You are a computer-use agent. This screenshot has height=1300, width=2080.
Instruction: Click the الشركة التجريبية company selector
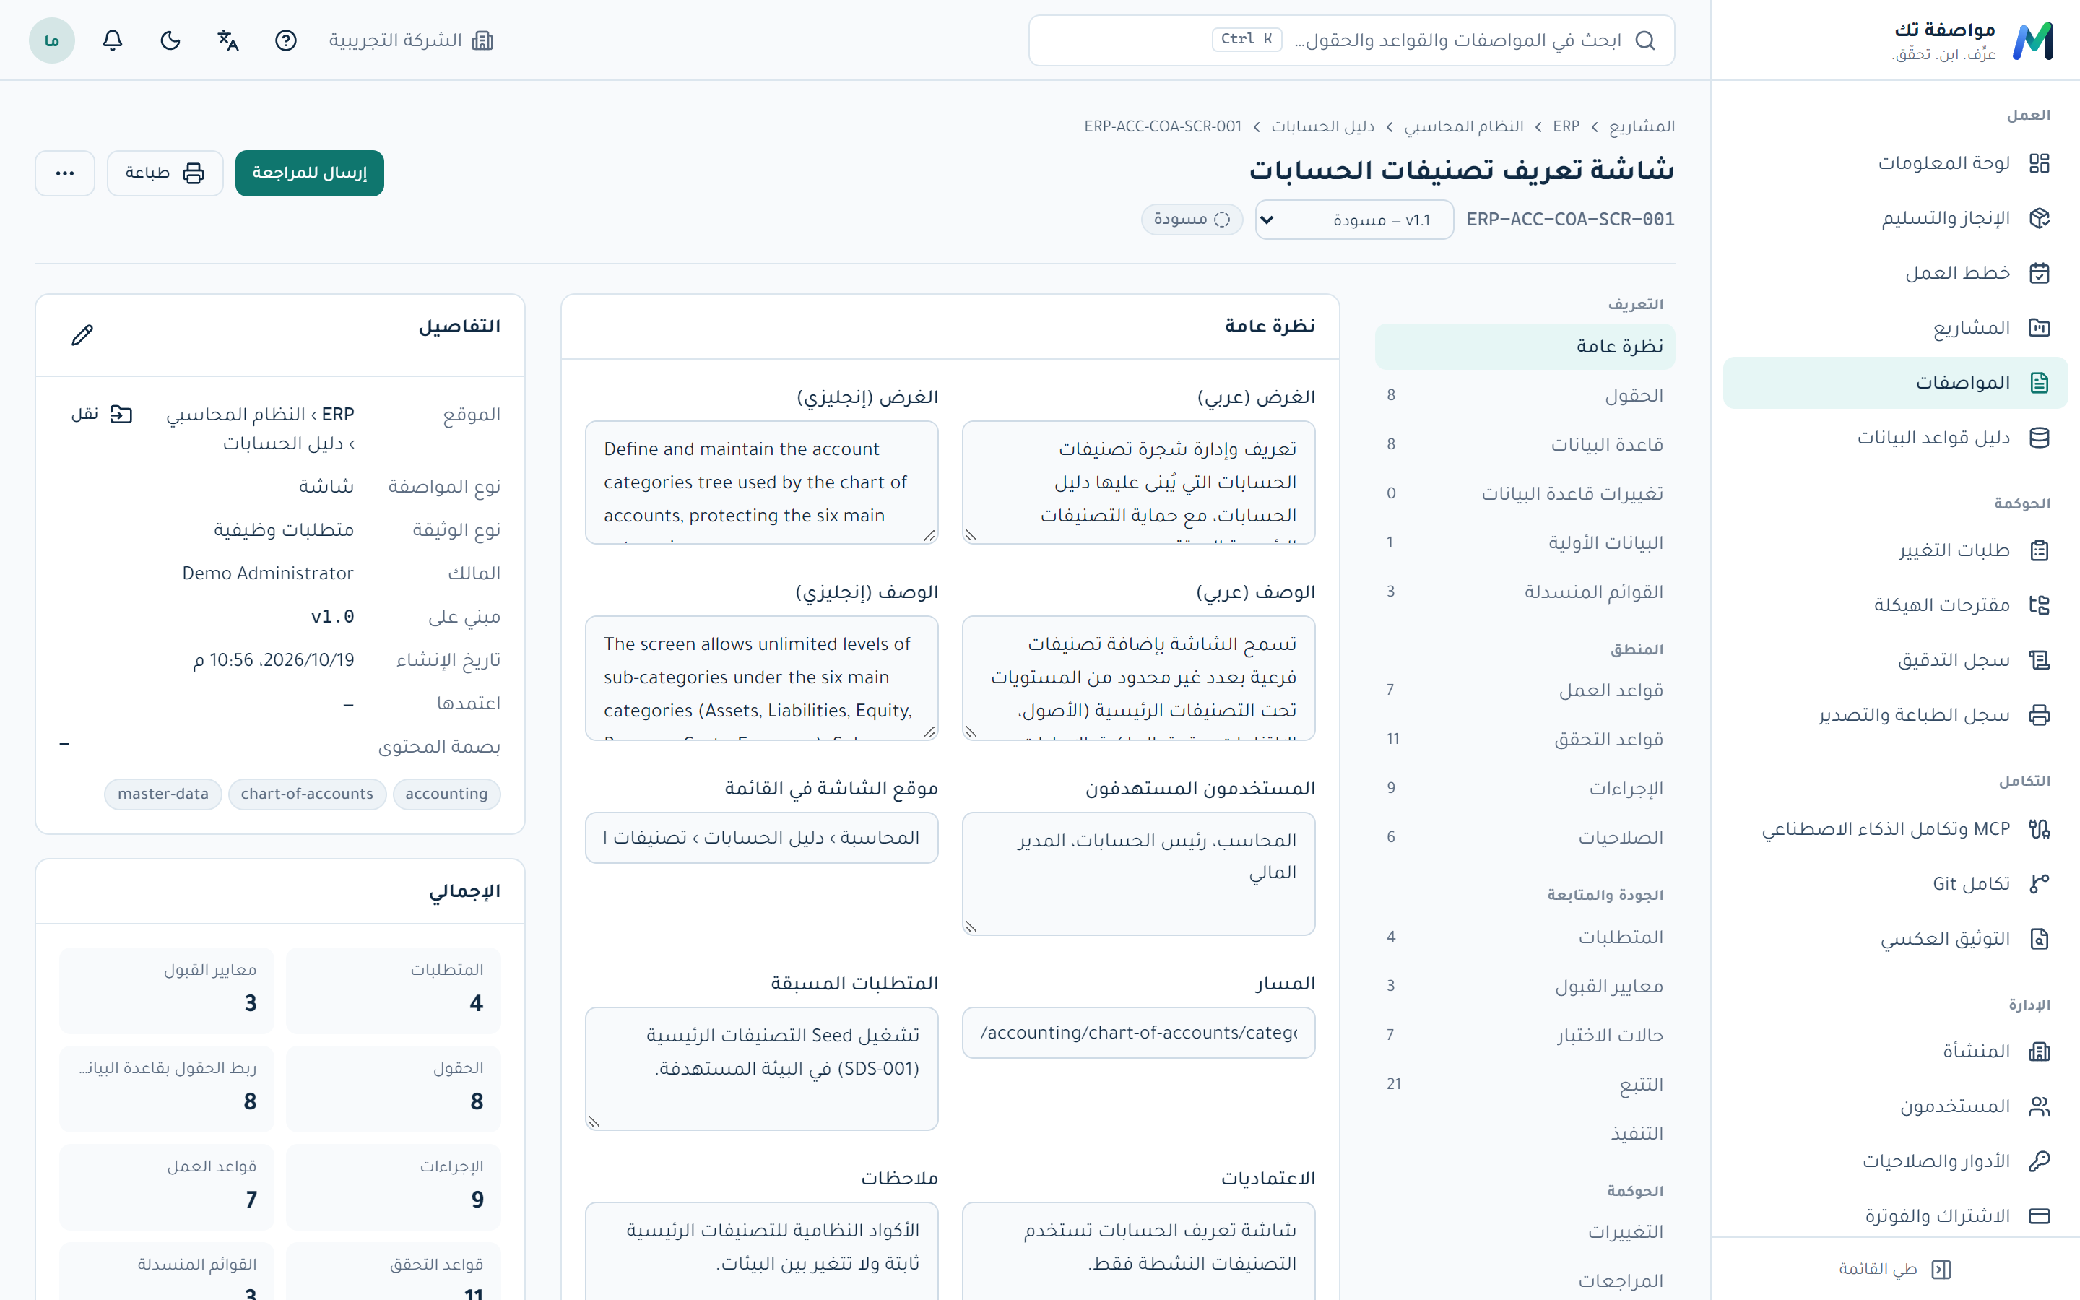411,40
